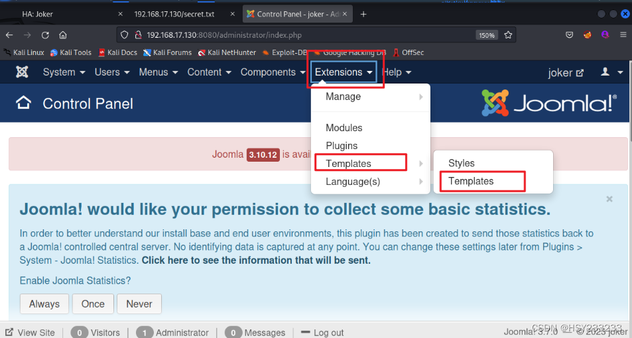
Task: Click the Joomla! brand logo
Action: [549, 103]
